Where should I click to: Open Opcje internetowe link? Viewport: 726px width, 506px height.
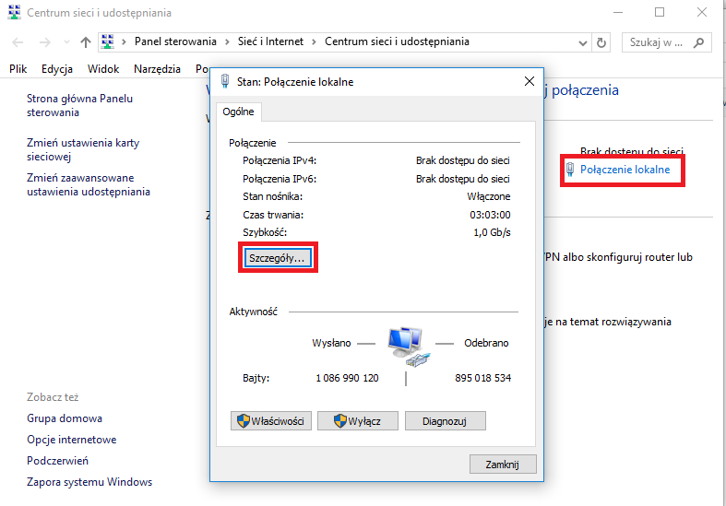tap(72, 440)
